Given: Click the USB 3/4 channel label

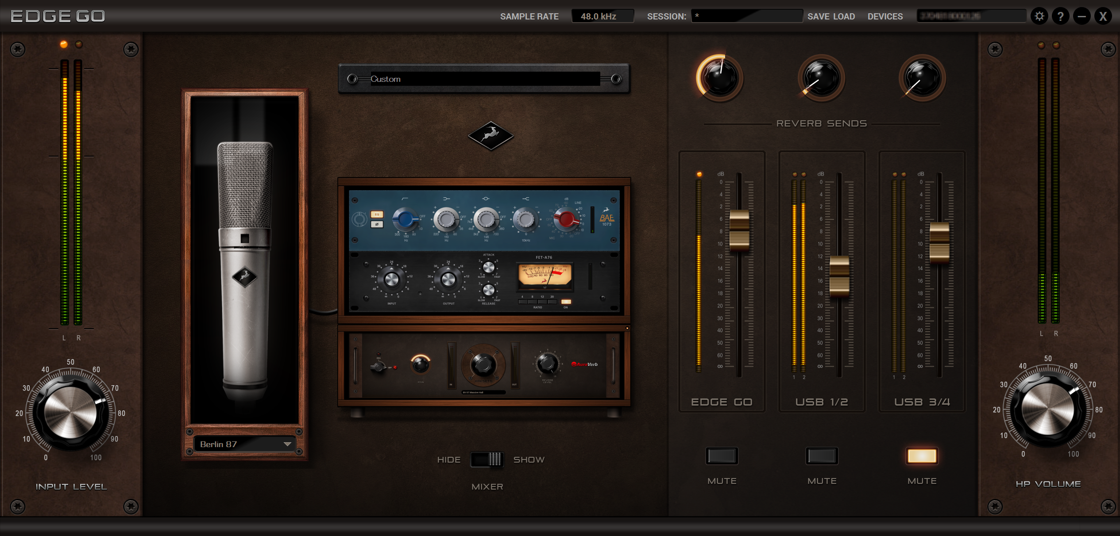Looking at the screenshot, I should coord(922,402).
